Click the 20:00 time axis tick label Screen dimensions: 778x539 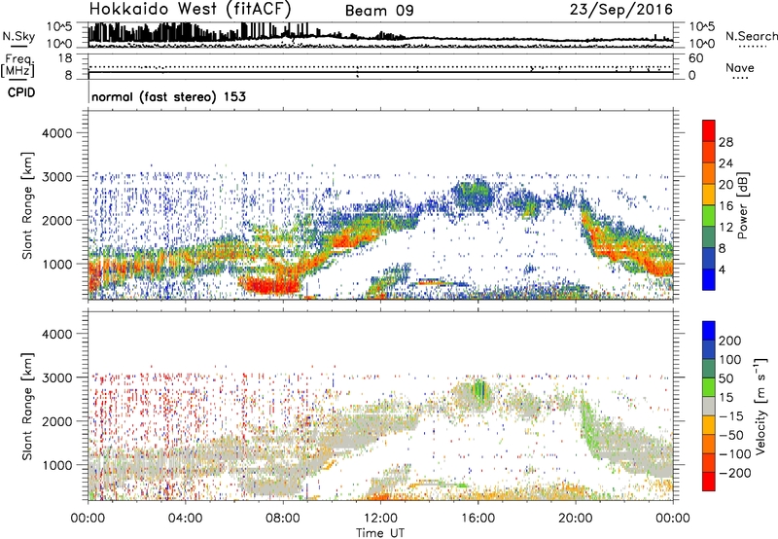coord(575,519)
